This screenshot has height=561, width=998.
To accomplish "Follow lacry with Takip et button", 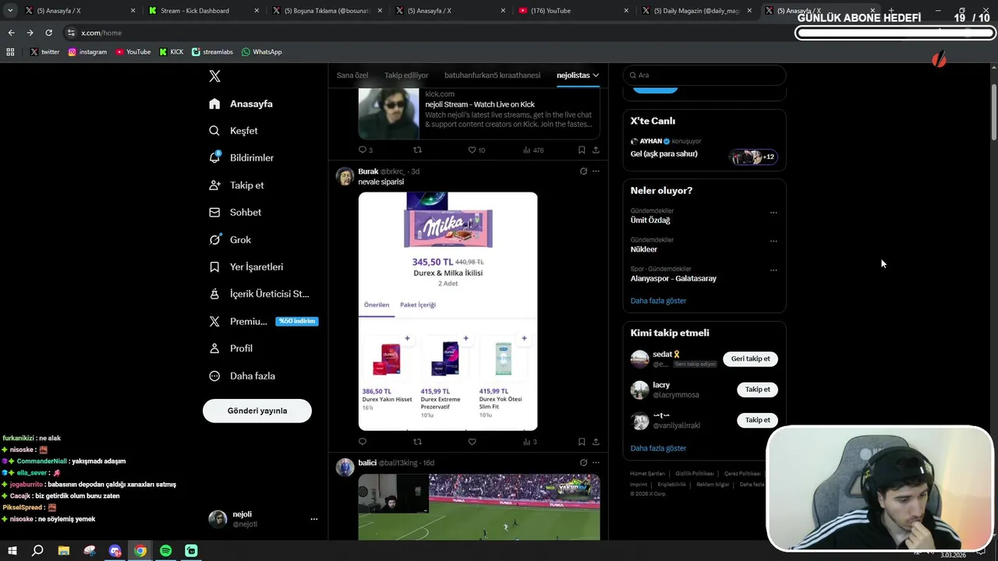I will click(x=757, y=389).
